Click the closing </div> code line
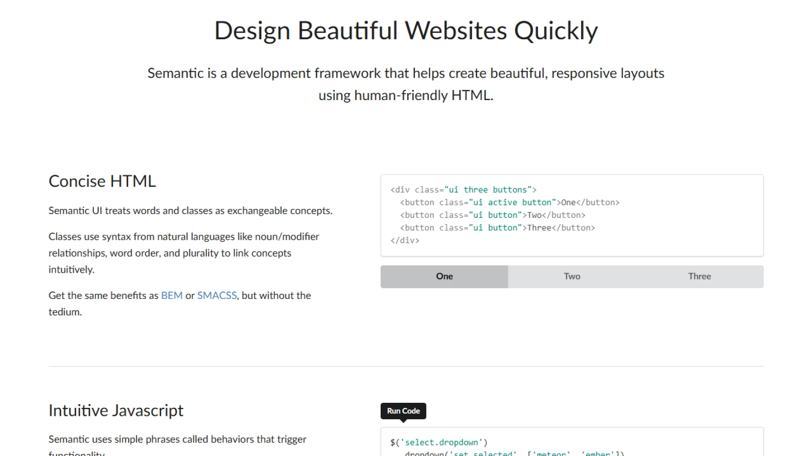The width and height of the screenshot is (812, 456). click(x=405, y=240)
